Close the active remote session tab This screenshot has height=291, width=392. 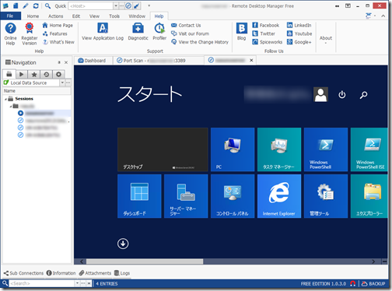click(251, 60)
